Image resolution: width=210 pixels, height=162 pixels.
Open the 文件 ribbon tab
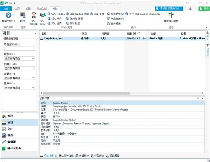[x=6, y=9]
